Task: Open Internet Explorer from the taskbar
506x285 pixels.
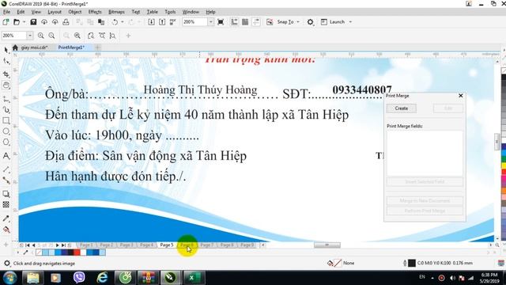Action: click(102, 278)
